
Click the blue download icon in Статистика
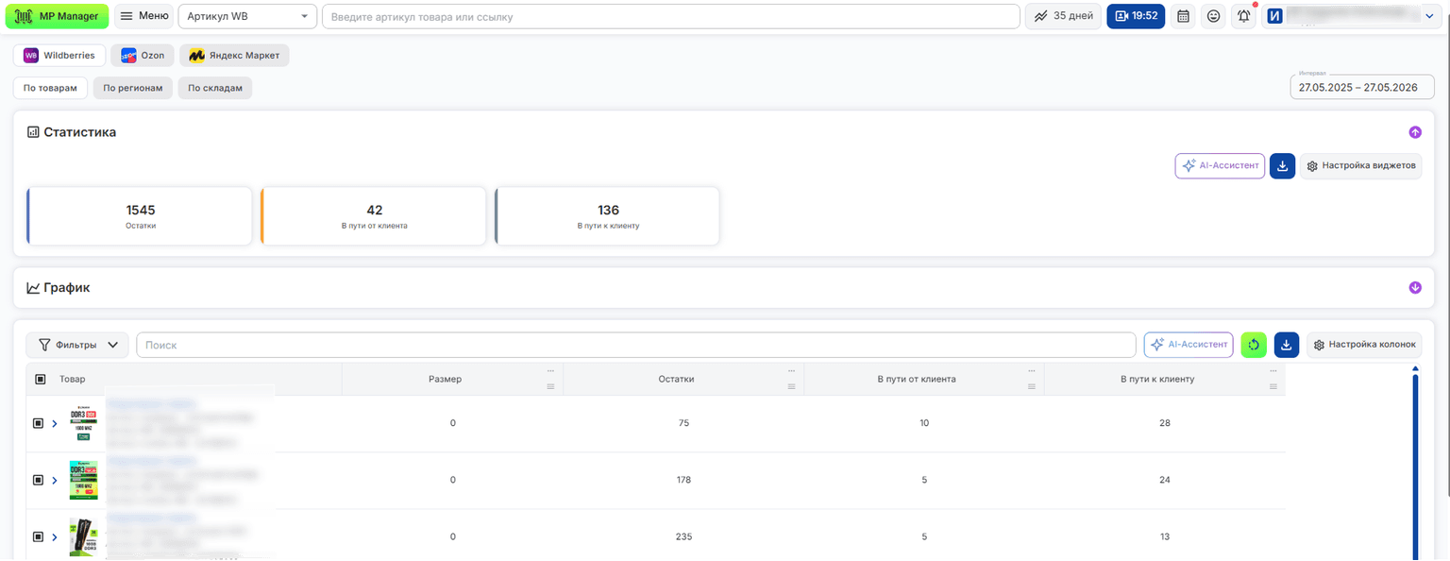(x=1282, y=166)
